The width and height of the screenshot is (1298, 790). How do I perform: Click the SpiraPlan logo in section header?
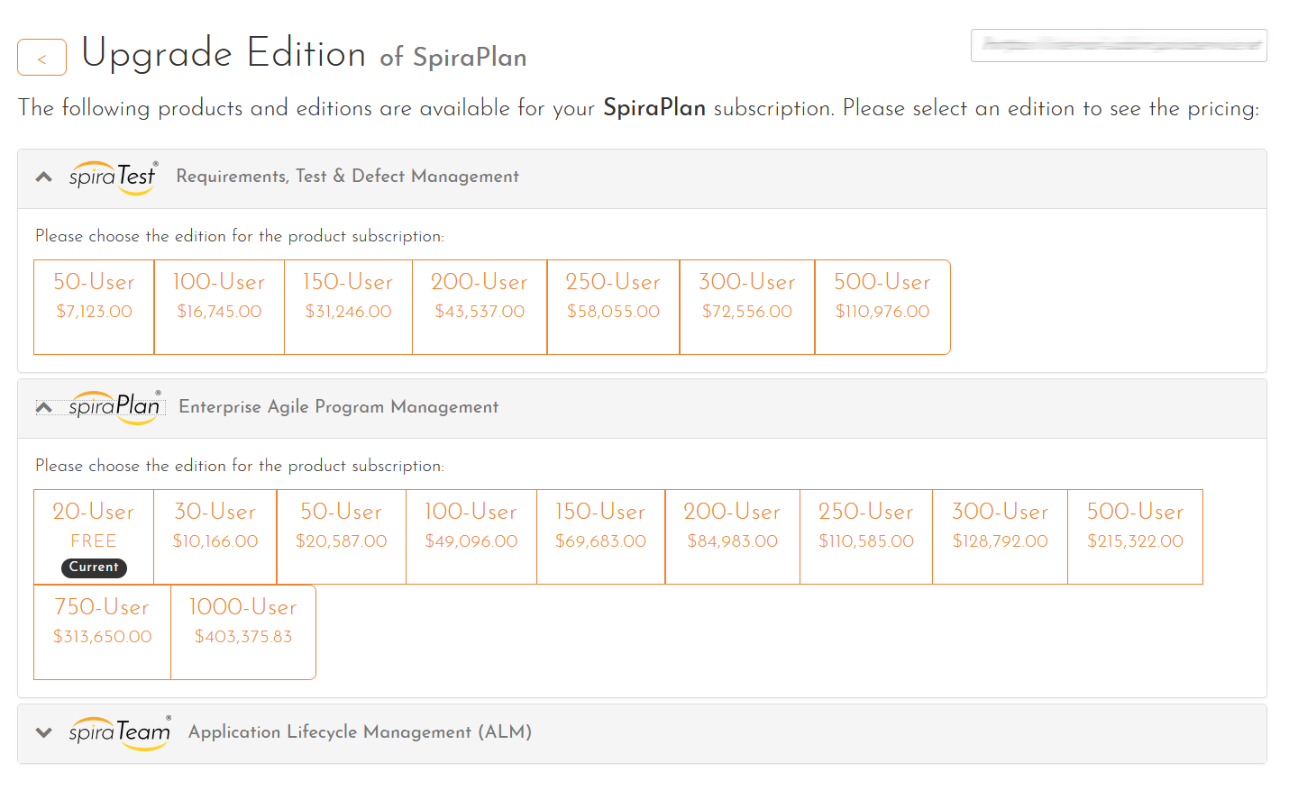[114, 407]
